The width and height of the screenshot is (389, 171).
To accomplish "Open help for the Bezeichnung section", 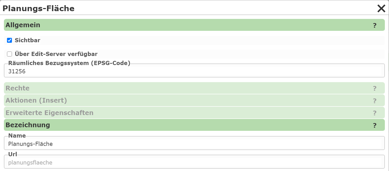I will coord(374,125).
